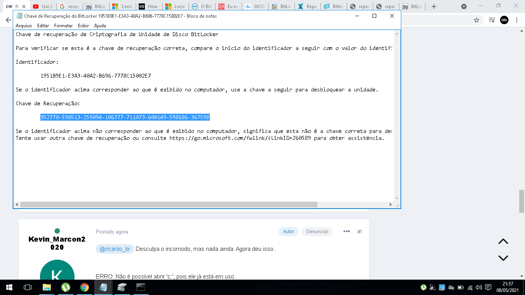Click the go.microsoft.com fwlink URL text
The width and height of the screenshot is (525, 295).
coord(240,138)
